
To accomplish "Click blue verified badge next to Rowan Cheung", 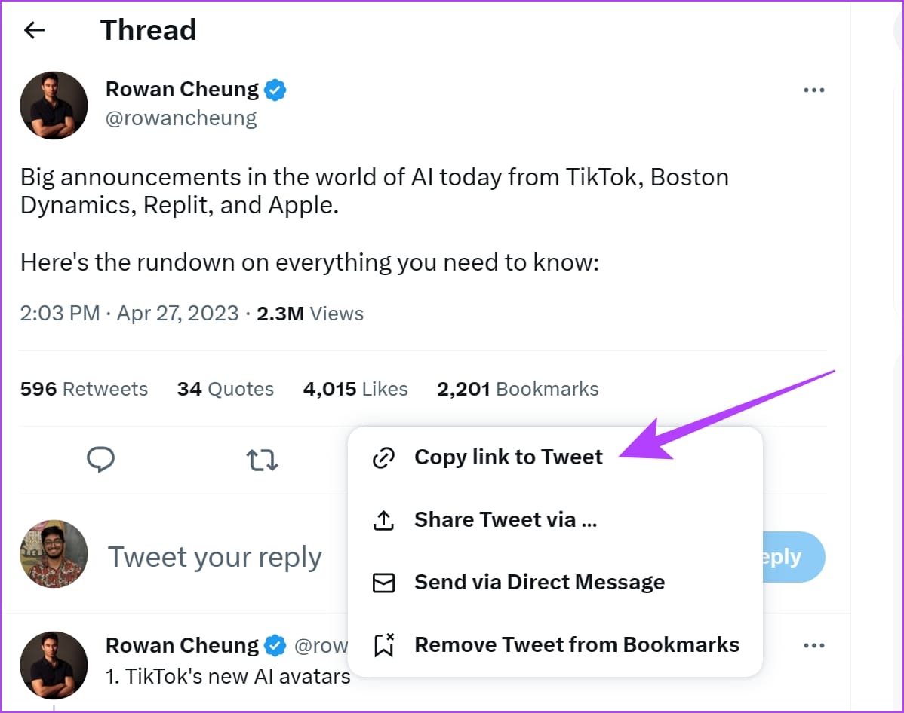I will pyautogui.click(x=275, y=90).
